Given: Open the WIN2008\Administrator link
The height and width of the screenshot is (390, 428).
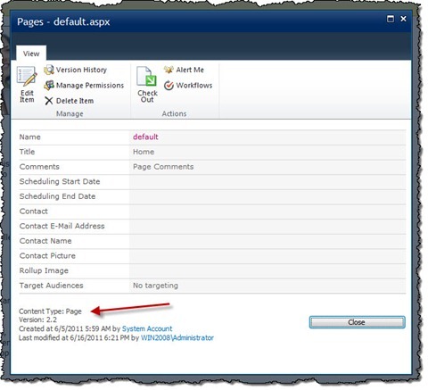Looking at the screenshot, I should click(x=177, y=338).
